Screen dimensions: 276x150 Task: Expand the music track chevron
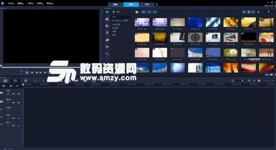pyautogui.click(x=18, y=126)
